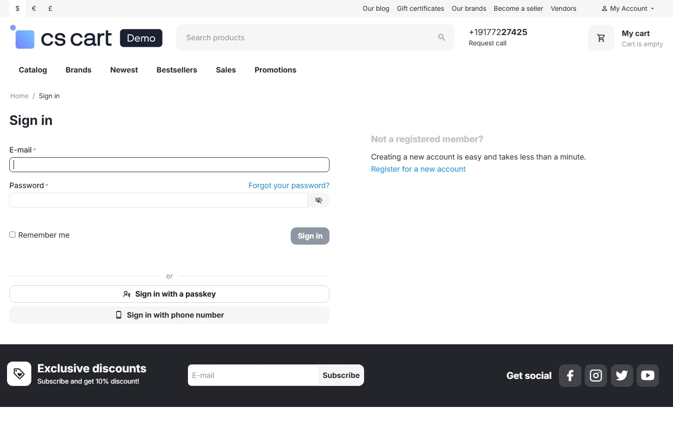Click the phone number +19177227425

click(x=498, y=32)
